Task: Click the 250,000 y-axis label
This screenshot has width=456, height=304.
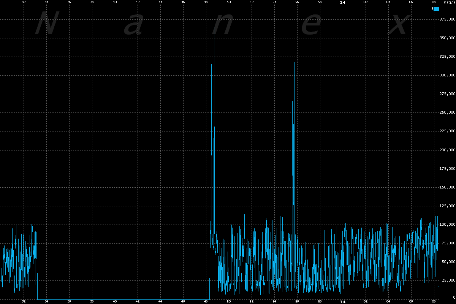Action: pos(448,113)
